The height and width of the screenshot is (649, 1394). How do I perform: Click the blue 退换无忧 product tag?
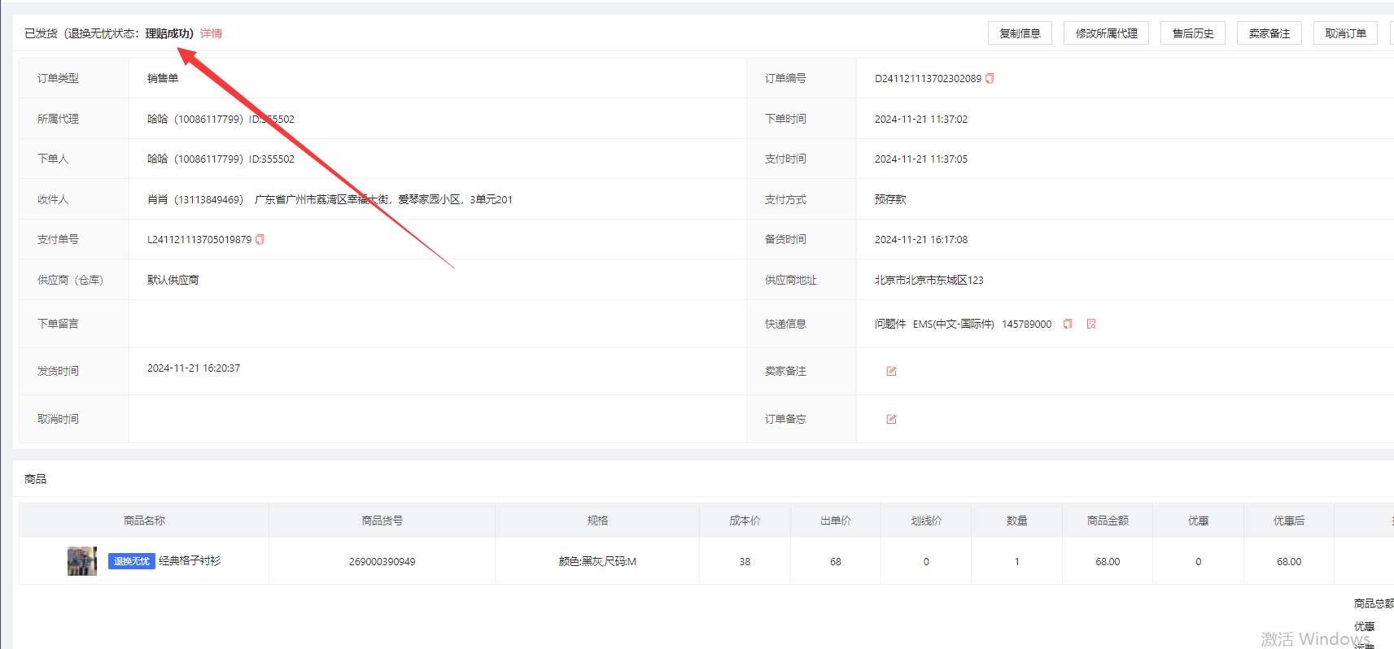coord(131,561)
